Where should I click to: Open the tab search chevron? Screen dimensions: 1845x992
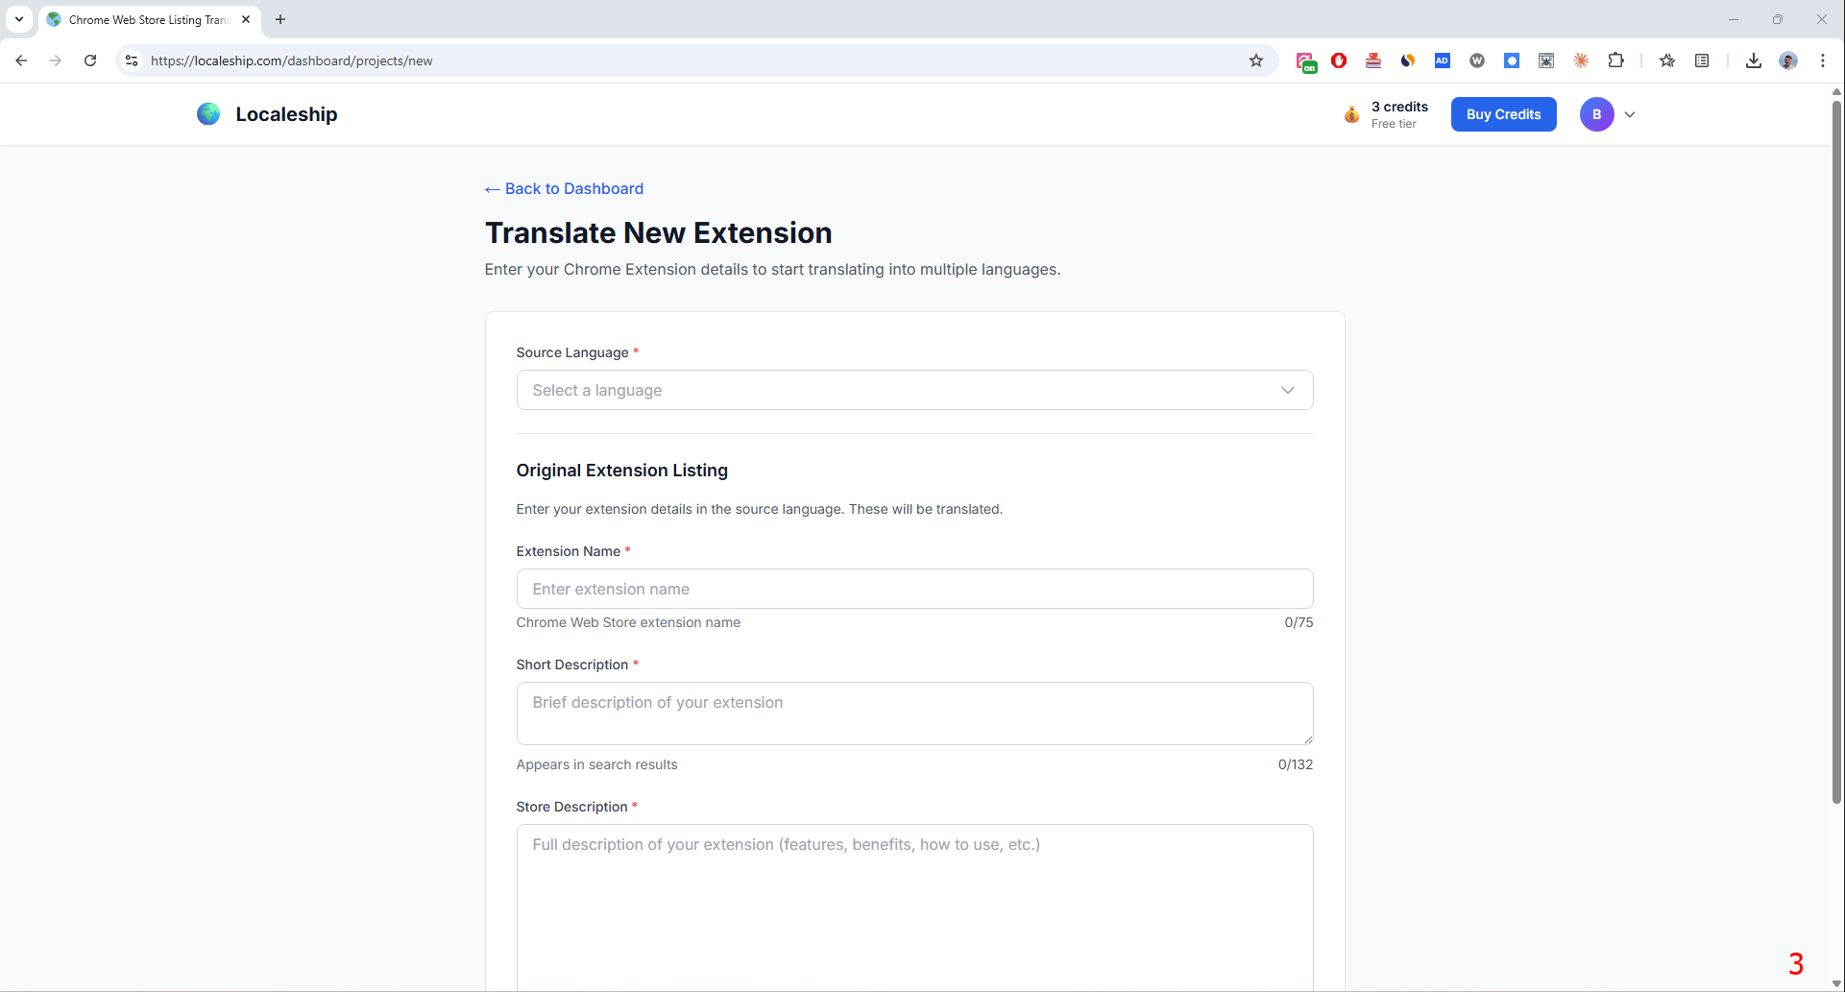[x=19, y=19]
